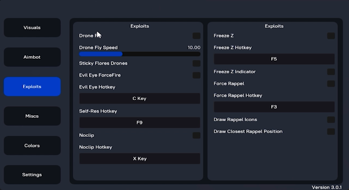Image resolution: width=349 pixels, height=190 pixels.
Task: Toggle Sticky Flores Drones checkbox
Action: (197, 63)
